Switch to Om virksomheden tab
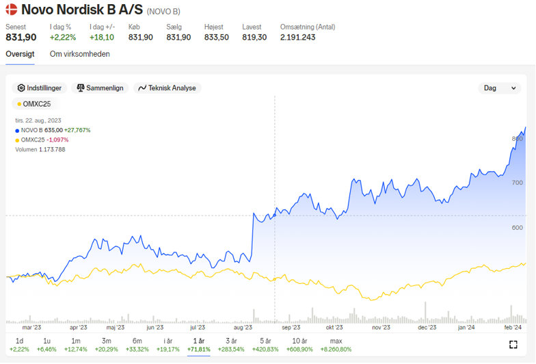Viewport: 536px width, 364px height. coord(79,54)
